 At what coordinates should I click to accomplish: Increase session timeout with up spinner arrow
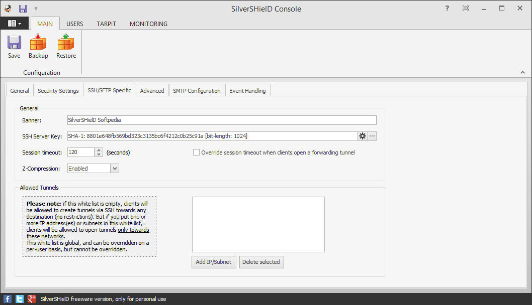tap(99, 150)
